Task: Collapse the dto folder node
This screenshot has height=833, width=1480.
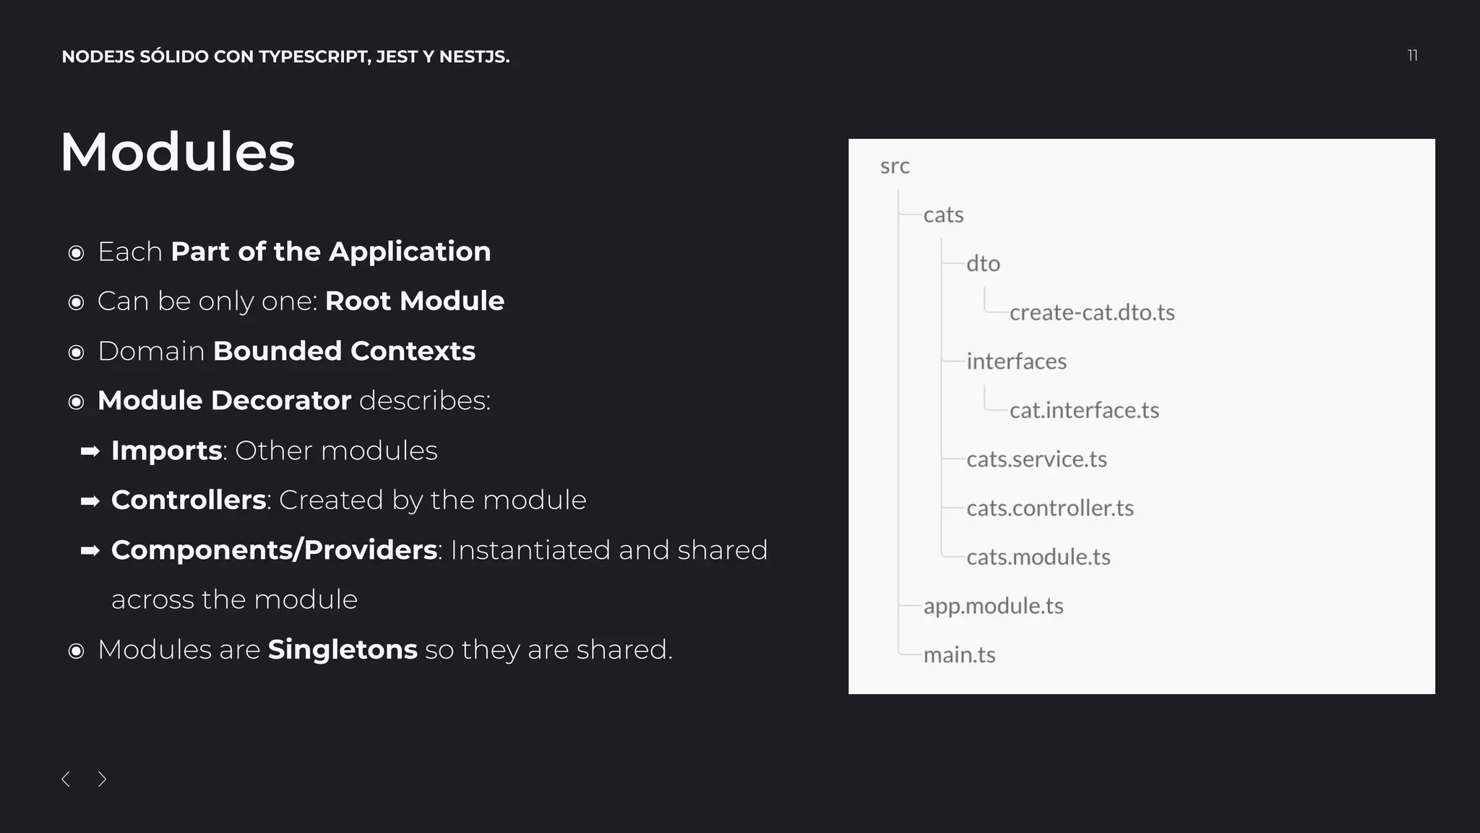Action: pos(983,264)
